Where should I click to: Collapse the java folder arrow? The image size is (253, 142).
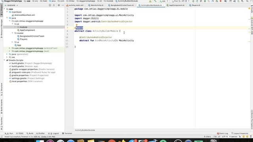click(x=7, y=18)
